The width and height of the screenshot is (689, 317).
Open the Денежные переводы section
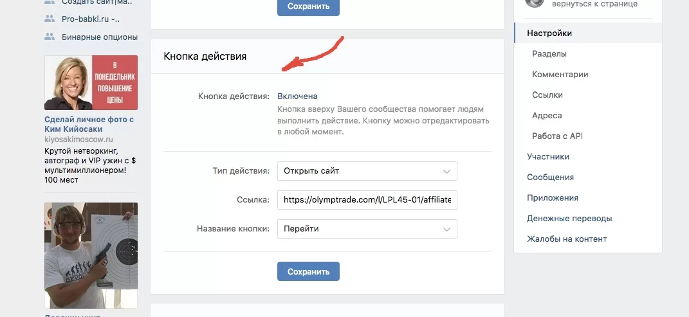[569, 219]
